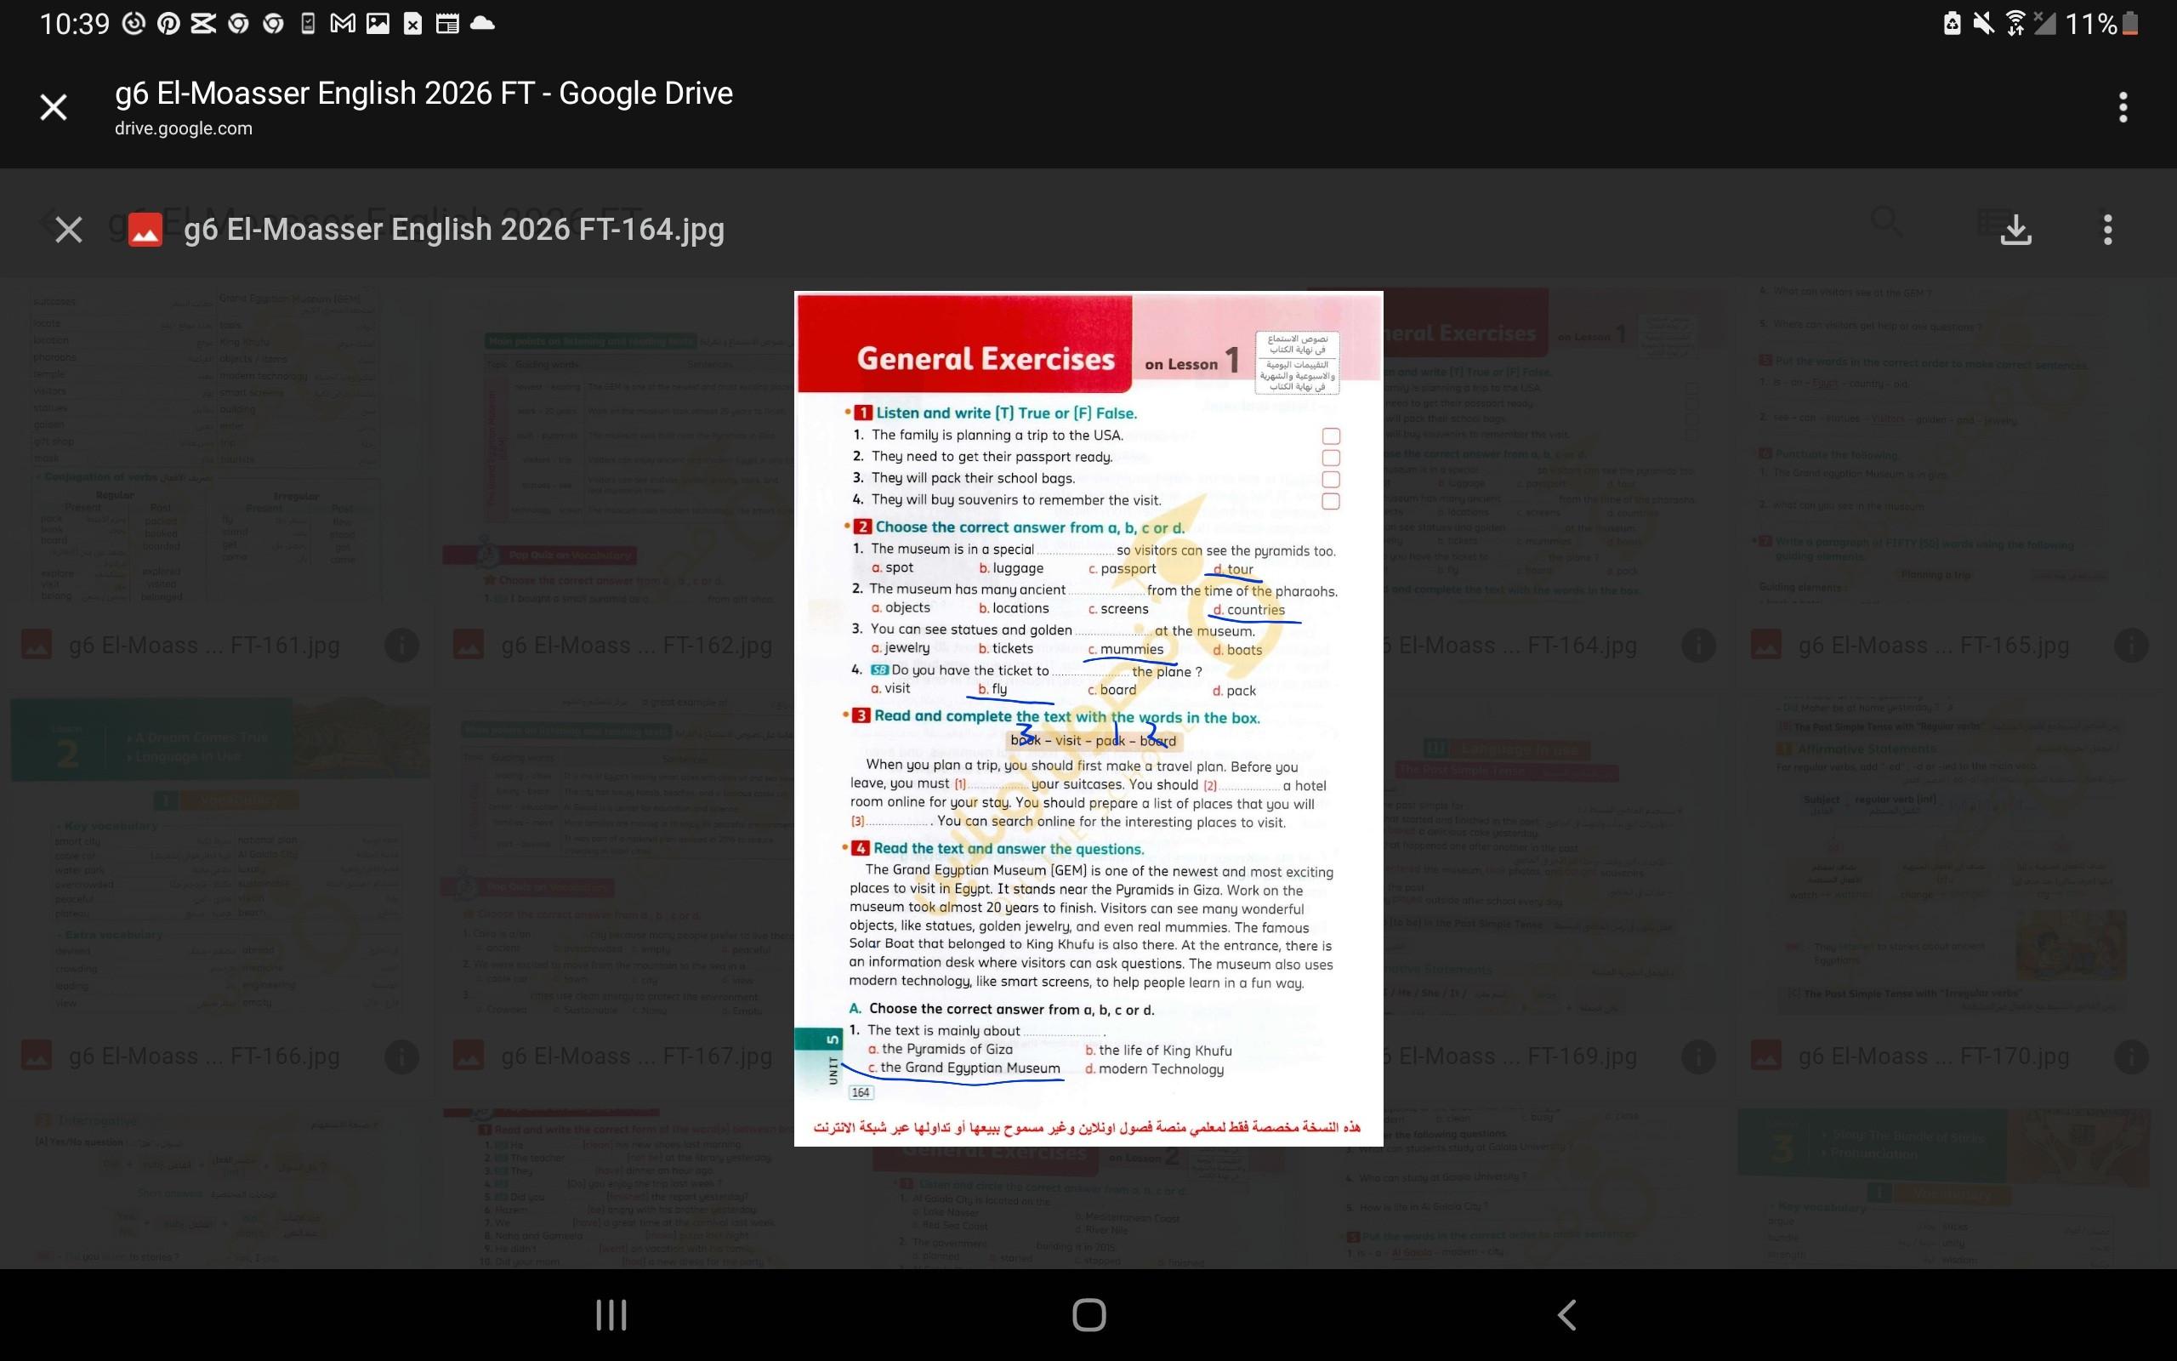Open the Android recent apps button
This screenshot has width=2177, height=1361.
point(611,1315)
